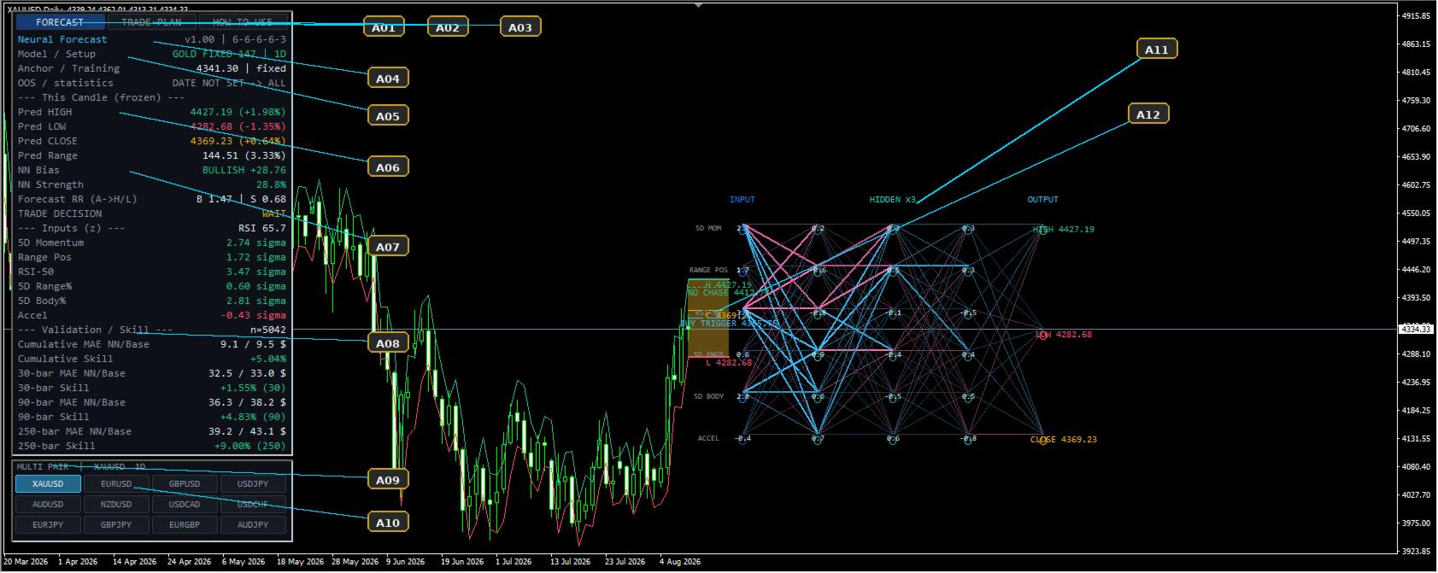1438x573 pixels.
Task: Click the Forecast RR value 'B 1.47 | S 0.68'
Action: (x=241, y=199)
